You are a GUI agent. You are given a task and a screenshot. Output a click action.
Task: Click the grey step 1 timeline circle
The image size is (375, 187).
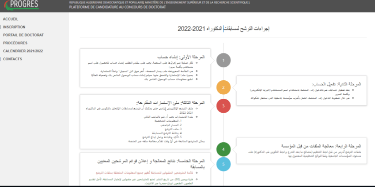tap(223, 60)
